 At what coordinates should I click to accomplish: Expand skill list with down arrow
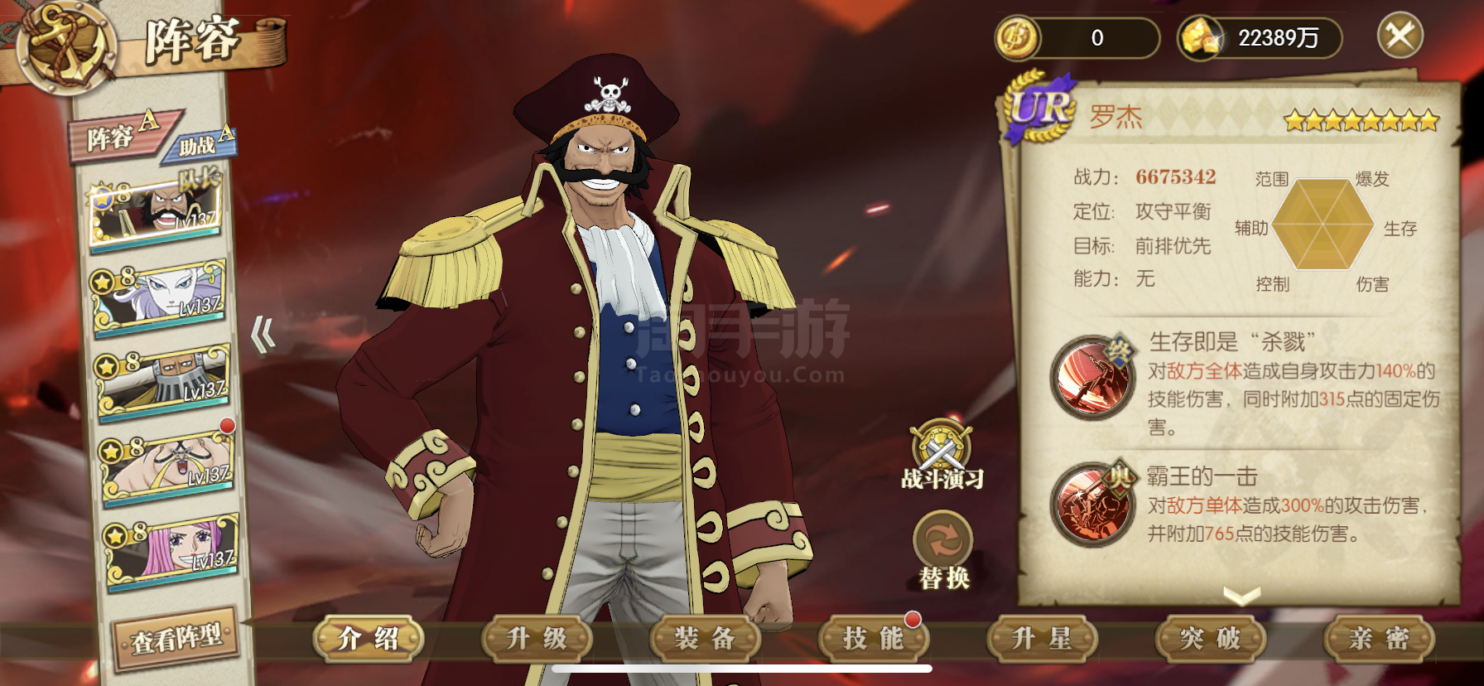[1241, 594]
